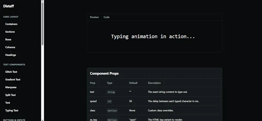Click the TEXT COMPONENTS section header

(x=14, y=65)
